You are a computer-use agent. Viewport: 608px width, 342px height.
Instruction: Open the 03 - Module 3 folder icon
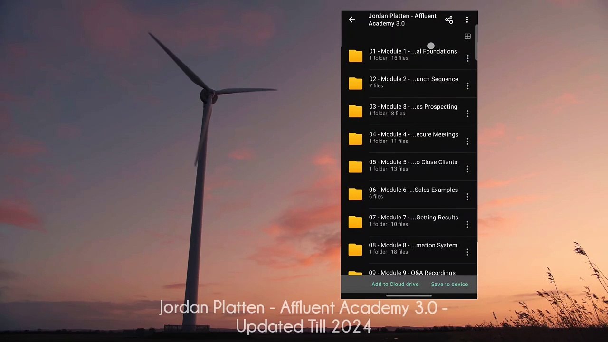[355, 111]
